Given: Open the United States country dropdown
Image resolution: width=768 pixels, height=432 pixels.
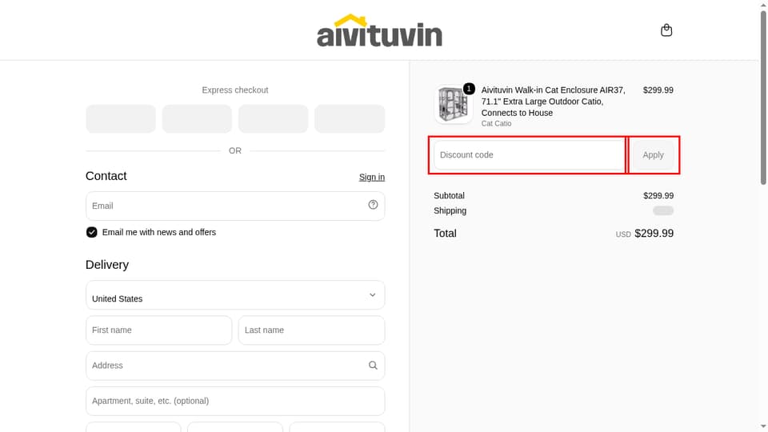Looking at the screenshot, I should (x=235, y=295).
